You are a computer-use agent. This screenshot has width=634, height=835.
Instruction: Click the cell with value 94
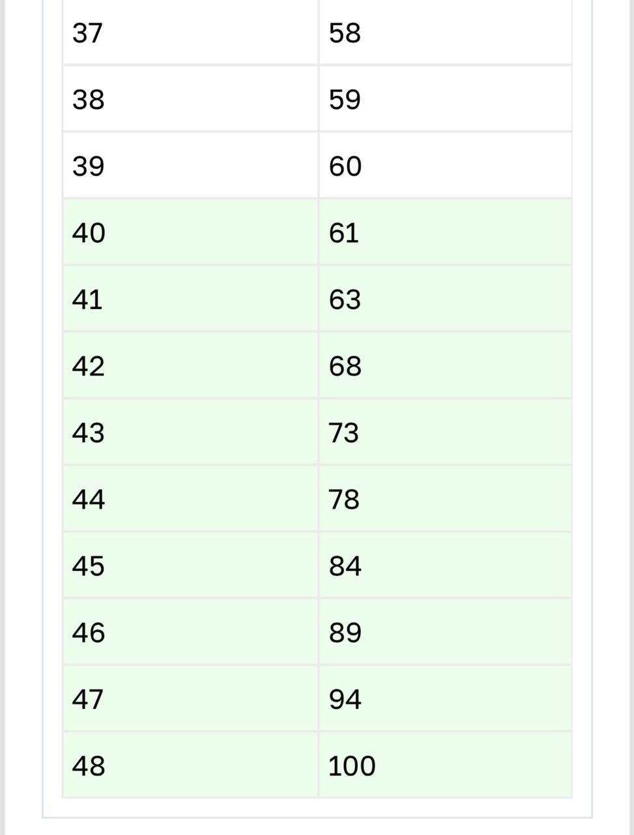445,698
